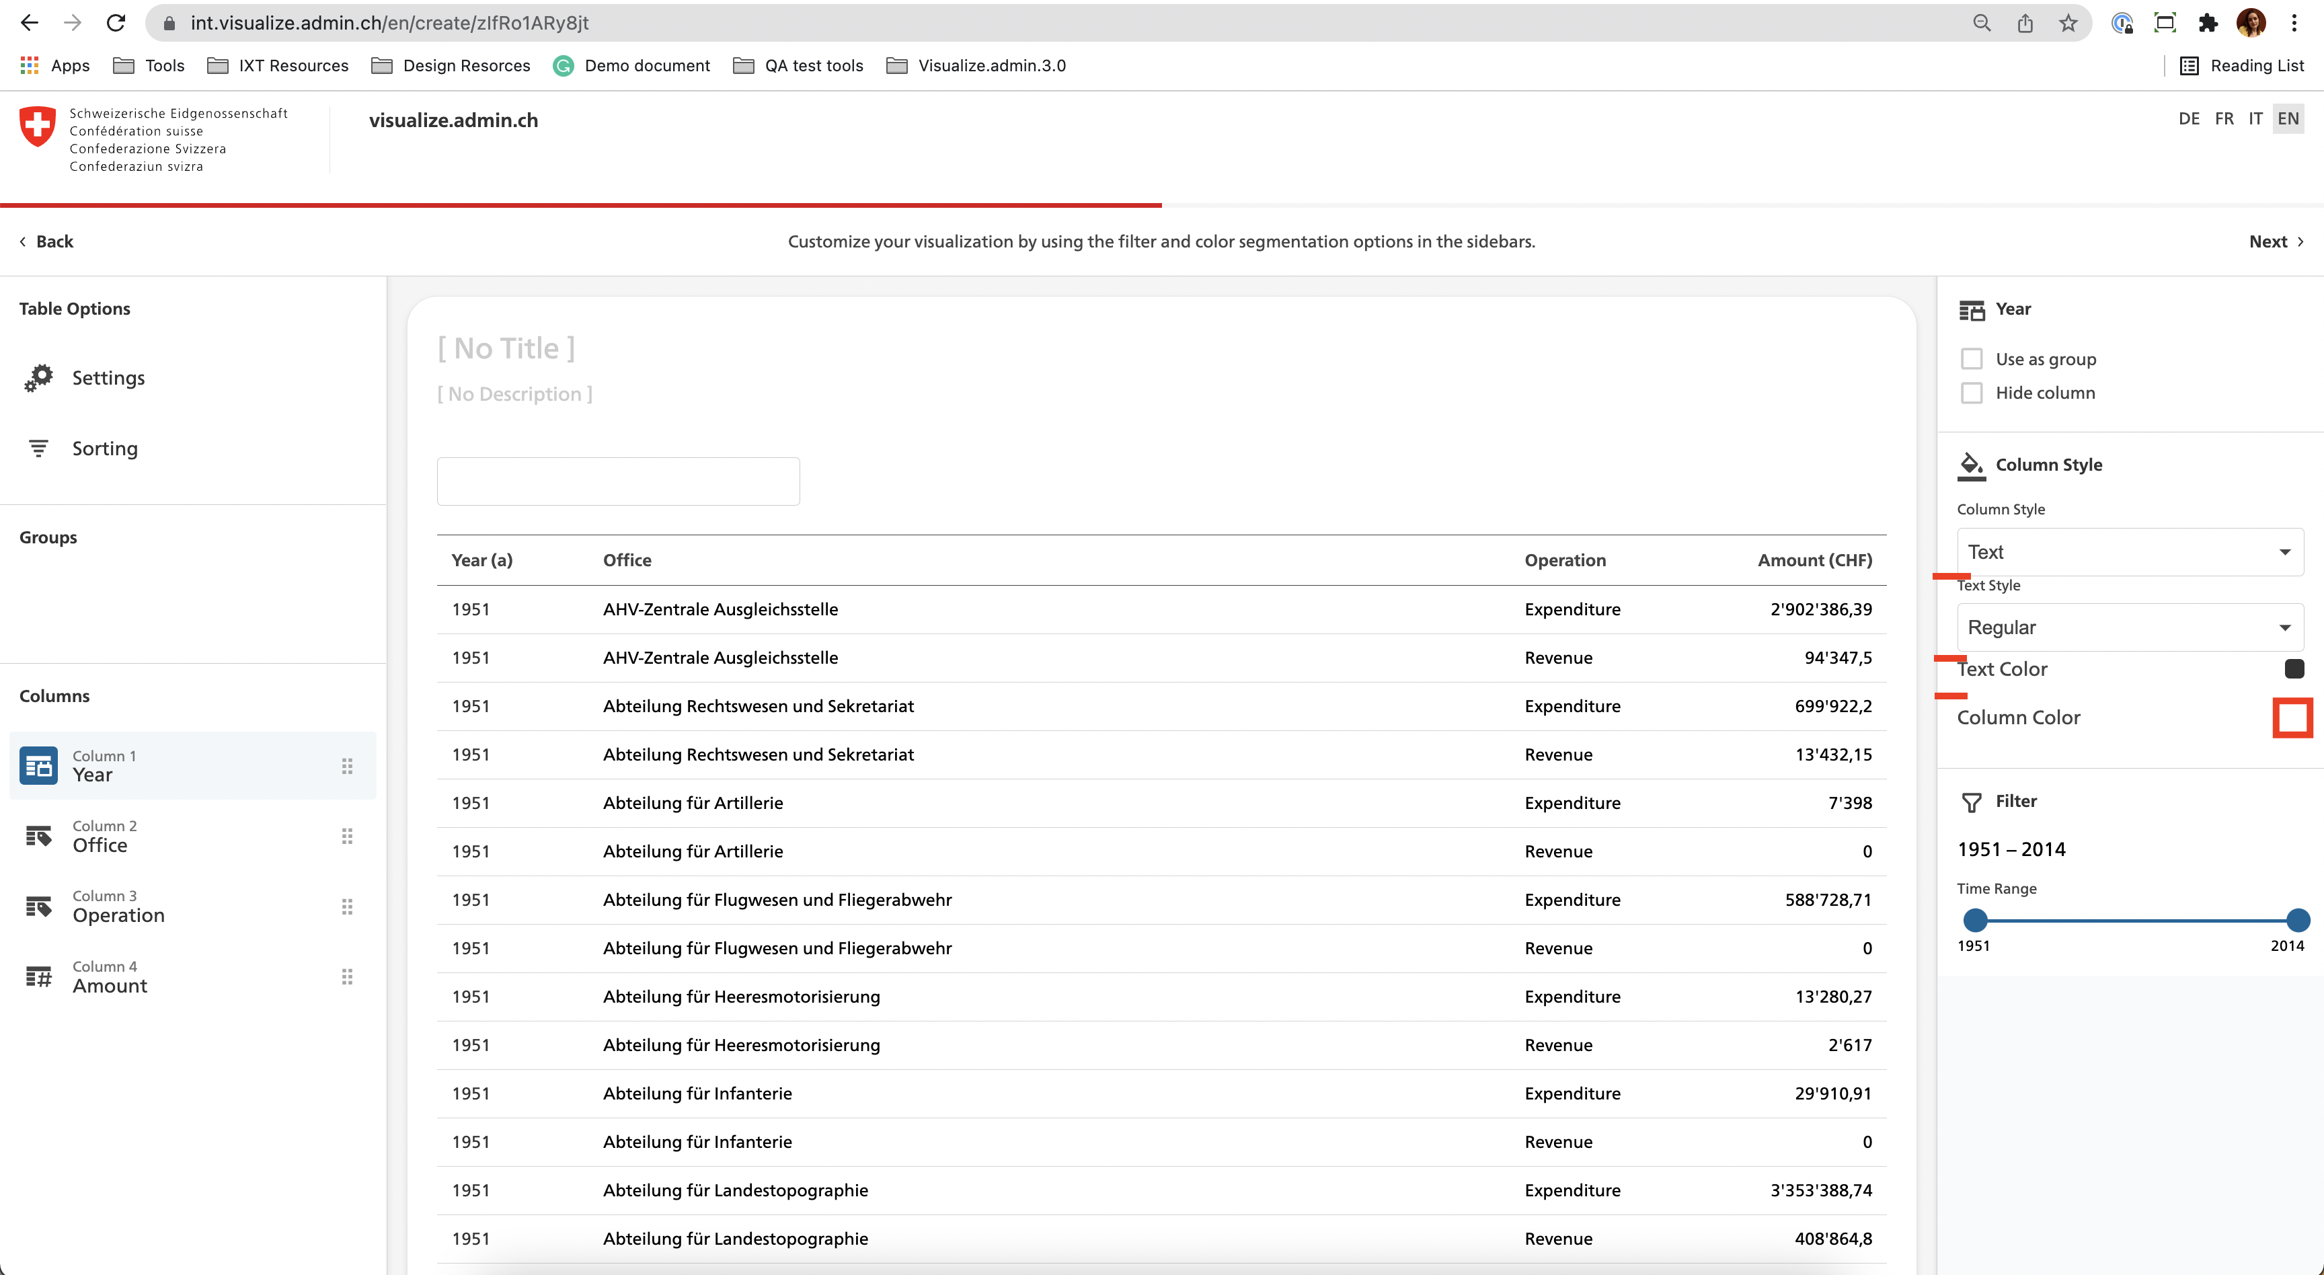Grab the drag handle for Operation column
This screenshot has width=2324, height=1275.
coord(348,906)
